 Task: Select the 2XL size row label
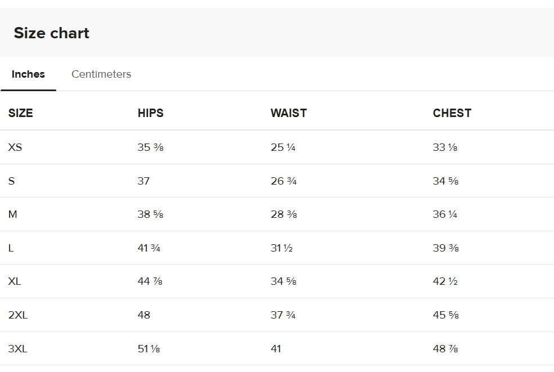(x=18, y=315)
